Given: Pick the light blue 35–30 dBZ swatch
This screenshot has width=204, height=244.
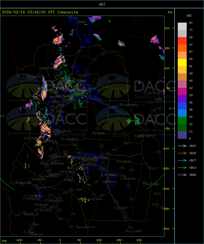Looking at the screenshot, I should pyautogui.click(x=182, y=113).
